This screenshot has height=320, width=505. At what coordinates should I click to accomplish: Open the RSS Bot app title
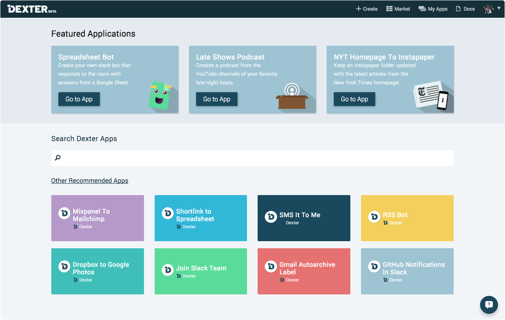pos(395,215)
